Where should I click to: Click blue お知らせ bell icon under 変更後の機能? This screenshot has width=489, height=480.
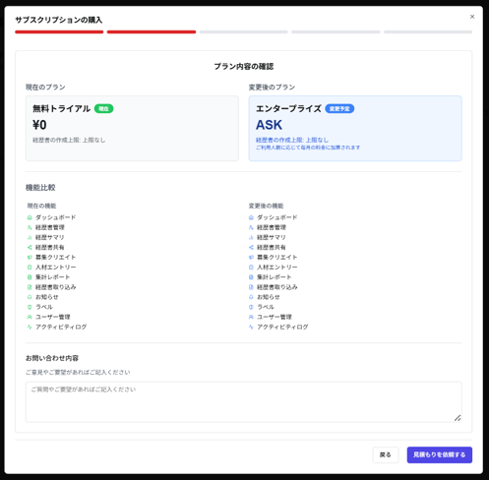coord(251,297)
